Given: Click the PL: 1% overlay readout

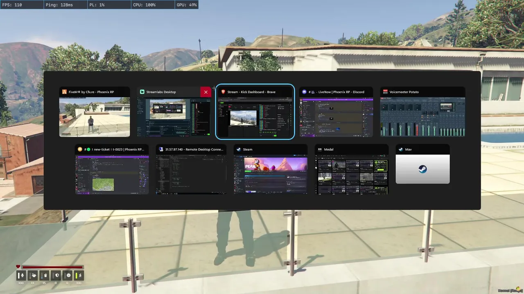Looking at the screenshot, I should point(97,5).
